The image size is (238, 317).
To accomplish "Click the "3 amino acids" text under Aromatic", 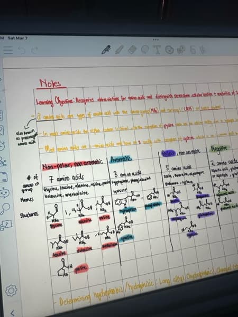I will 127,174.
